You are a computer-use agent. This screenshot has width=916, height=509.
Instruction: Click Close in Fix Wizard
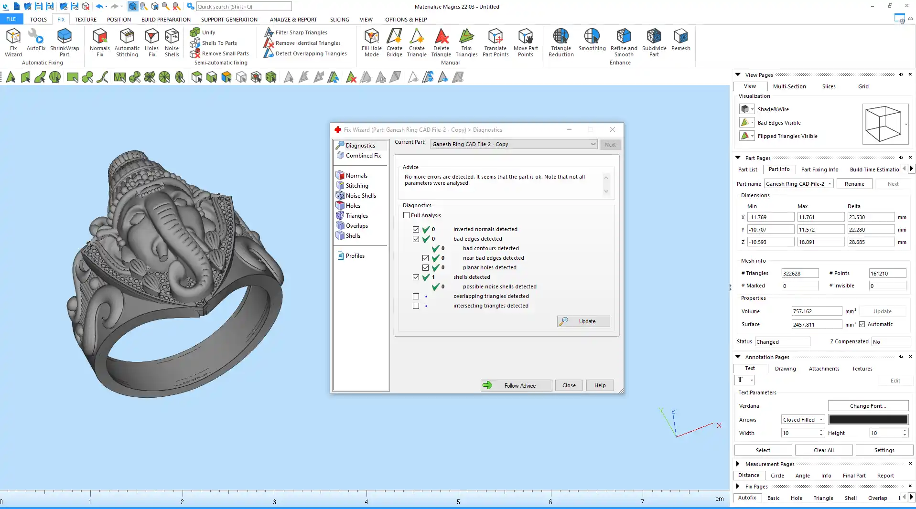(x=569, y=385)
